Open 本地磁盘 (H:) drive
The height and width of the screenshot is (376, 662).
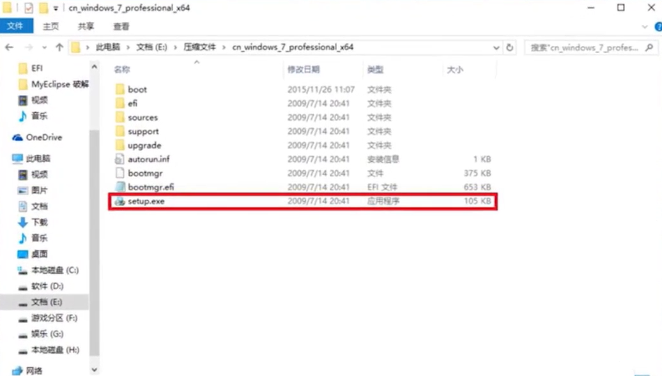point(48,350)
